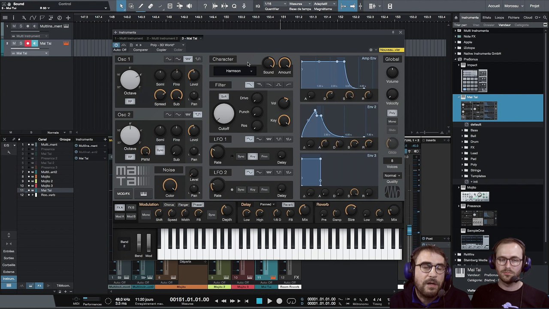Viewport: 549px width, 309px height.
Task: Toggle the Modulation Mono button
Action: [x=146, y=215]
